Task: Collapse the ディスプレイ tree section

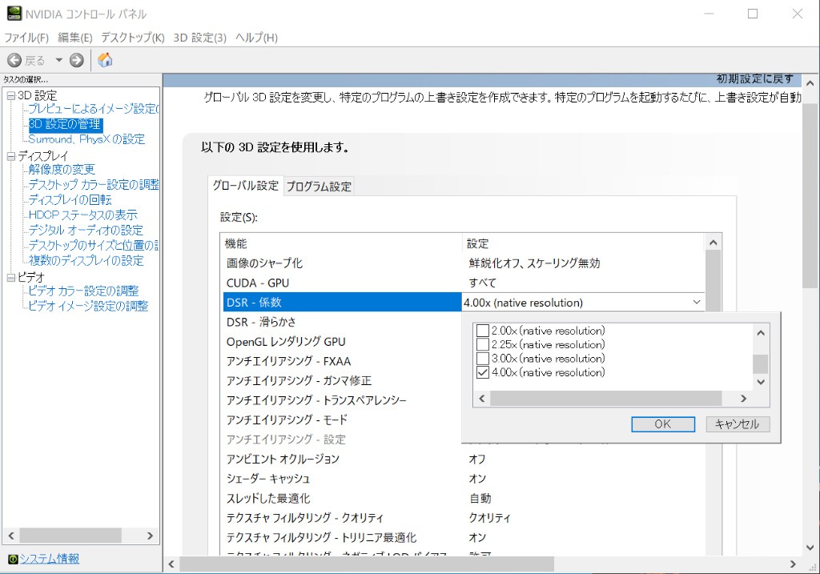Action: (10, 156)
